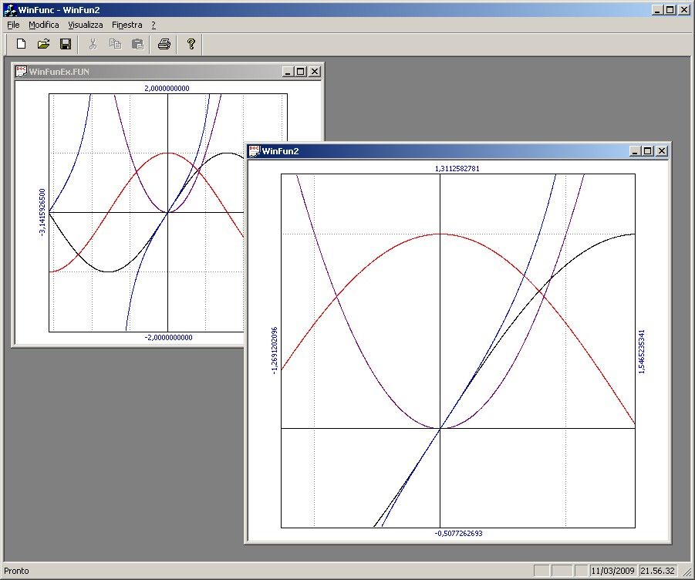Click the -3,1415926500 label in WinFunEx.FUN
This screenshot has width=695, height=580.
tap(42, 213)
